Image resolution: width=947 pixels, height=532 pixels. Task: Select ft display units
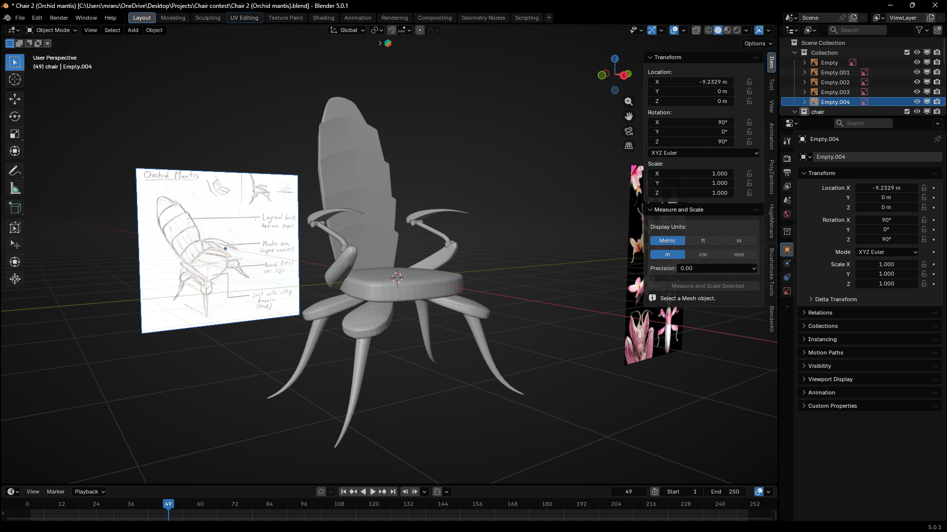tap(703, 241)
